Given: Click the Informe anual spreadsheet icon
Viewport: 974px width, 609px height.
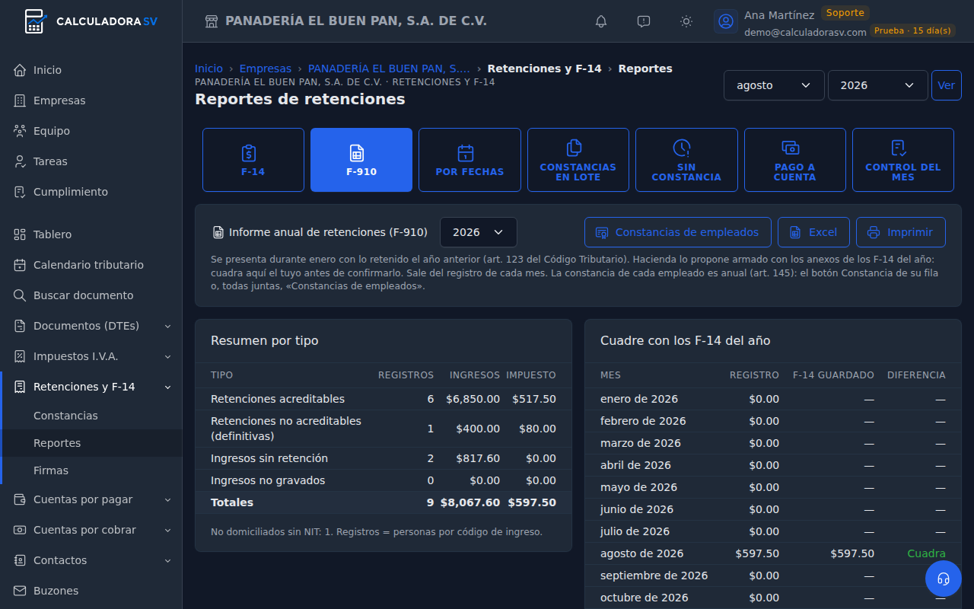Looking at the screenshot, I should pos(218,232).
